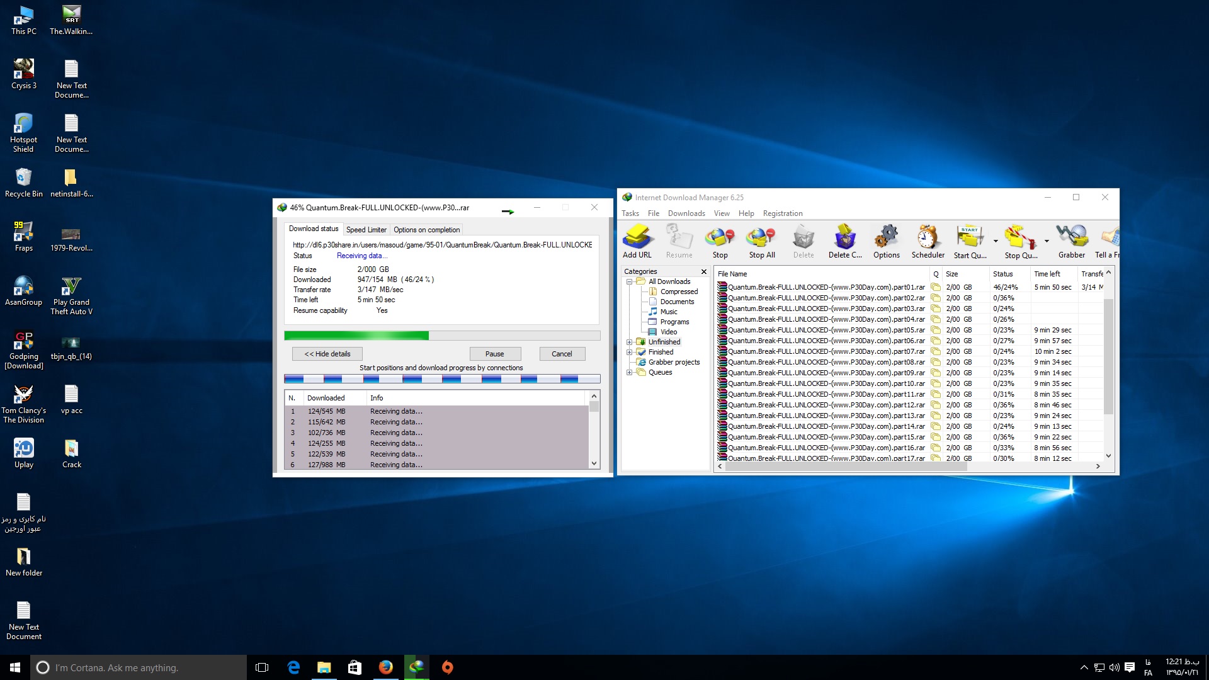Expand the Queues category node
Viewport: 1209px width, 680px height.
pyautogui.click(x=629, y=372)
